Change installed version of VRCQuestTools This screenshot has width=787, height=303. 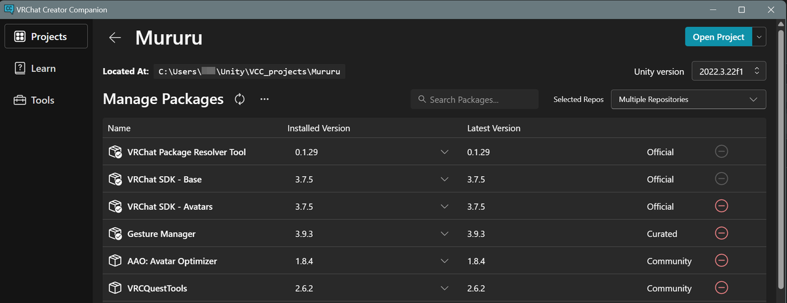445,288
